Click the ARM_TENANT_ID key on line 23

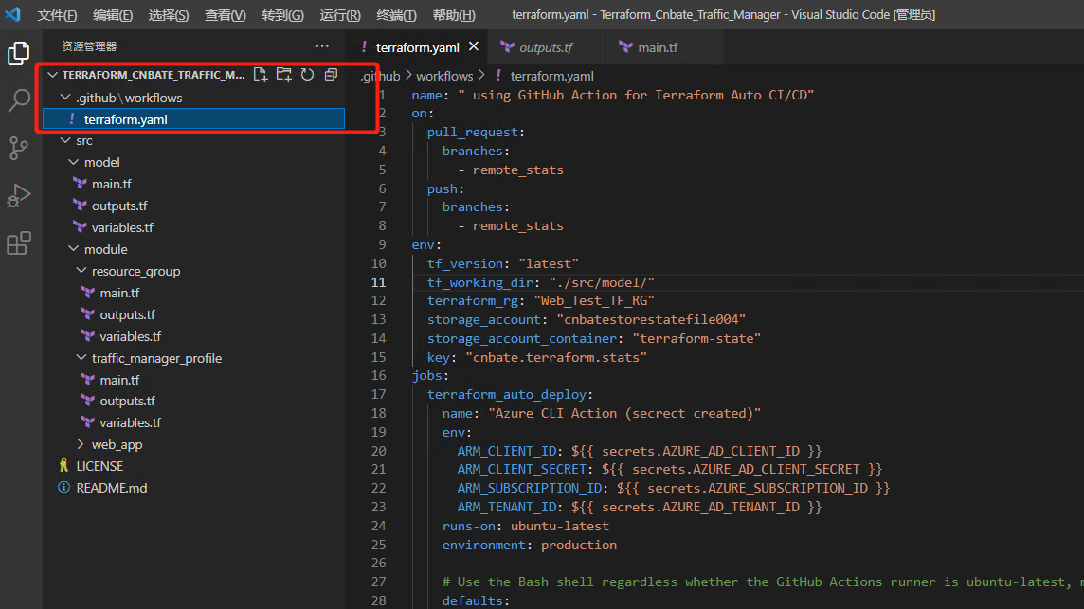(x=506, y=508)
